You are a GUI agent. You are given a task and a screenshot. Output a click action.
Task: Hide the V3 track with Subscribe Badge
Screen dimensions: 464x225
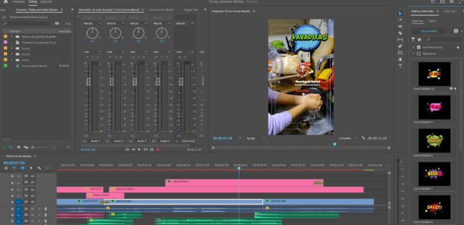coord(32,190)
